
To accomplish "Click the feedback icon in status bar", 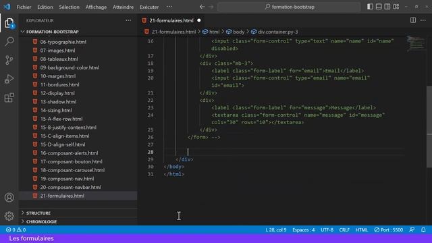I will click(412, 230).
